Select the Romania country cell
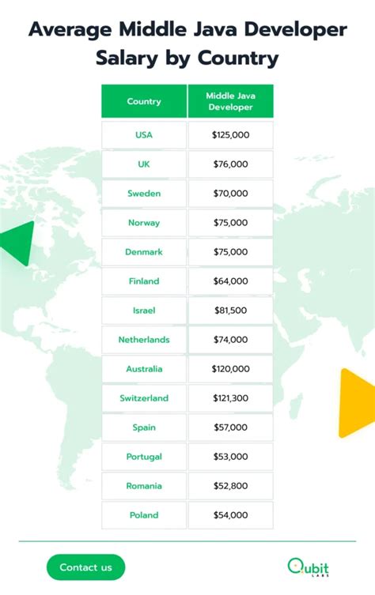The width and height of the screenshot is (375, 595). pos(144,485)
